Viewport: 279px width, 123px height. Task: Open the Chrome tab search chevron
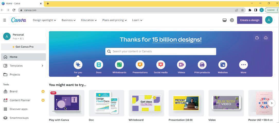click(252, 3)
